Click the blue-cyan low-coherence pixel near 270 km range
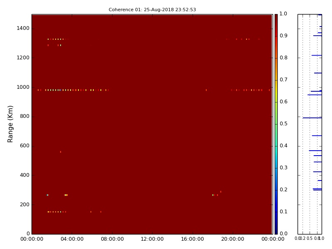This screenshot has height=249, width=332. click(48, 195)
